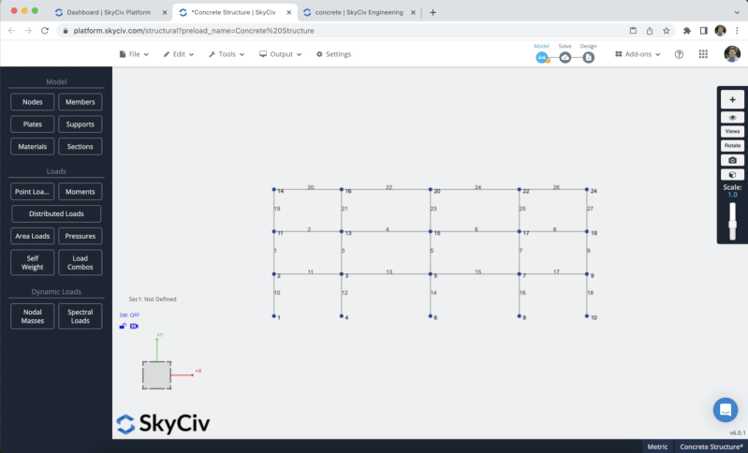The height and width of the screenshot is (453, 748).
Task: Open the user profile avatar in SkyCiv
Action: coord(732,54)
